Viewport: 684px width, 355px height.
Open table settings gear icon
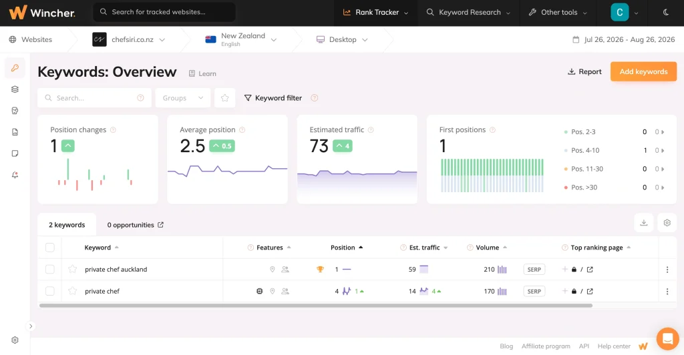click(667, 223)
